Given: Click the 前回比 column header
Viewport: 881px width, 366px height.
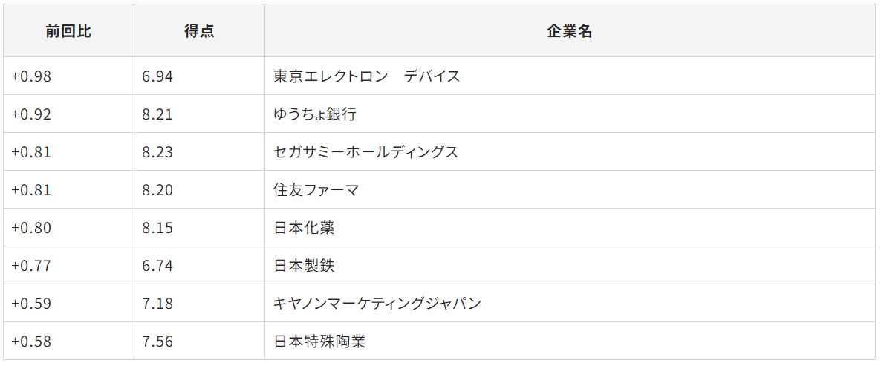Looking at the screenshot, I should tap(68, 31).
